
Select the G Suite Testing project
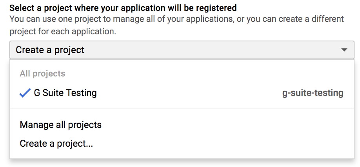pos(65,93)
